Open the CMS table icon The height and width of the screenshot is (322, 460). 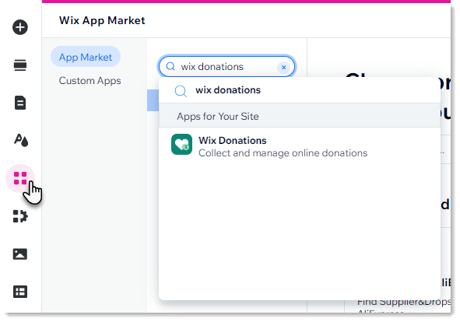tap(20, 292)
